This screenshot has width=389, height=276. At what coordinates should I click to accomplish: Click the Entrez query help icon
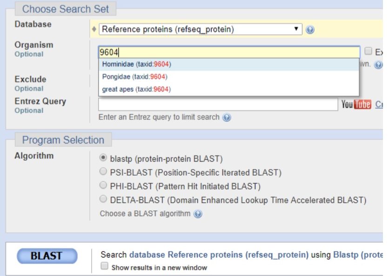click(x=227, y=118)
